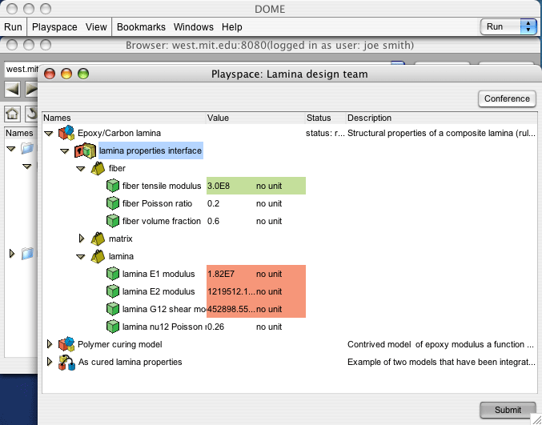Click the matrix context icon

point(98,239)
